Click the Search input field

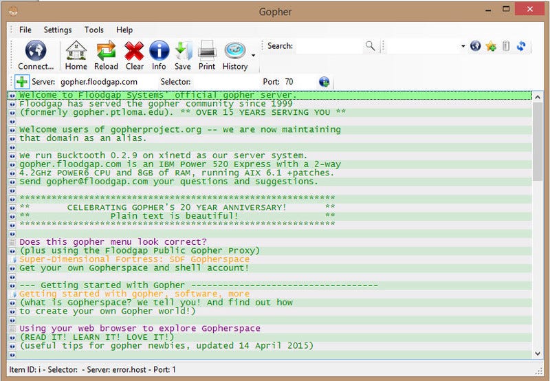point(329,46)
